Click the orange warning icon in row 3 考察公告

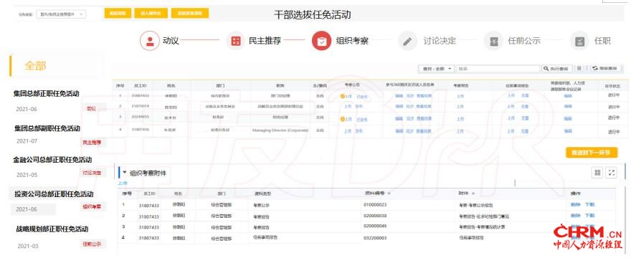[342, 119]
